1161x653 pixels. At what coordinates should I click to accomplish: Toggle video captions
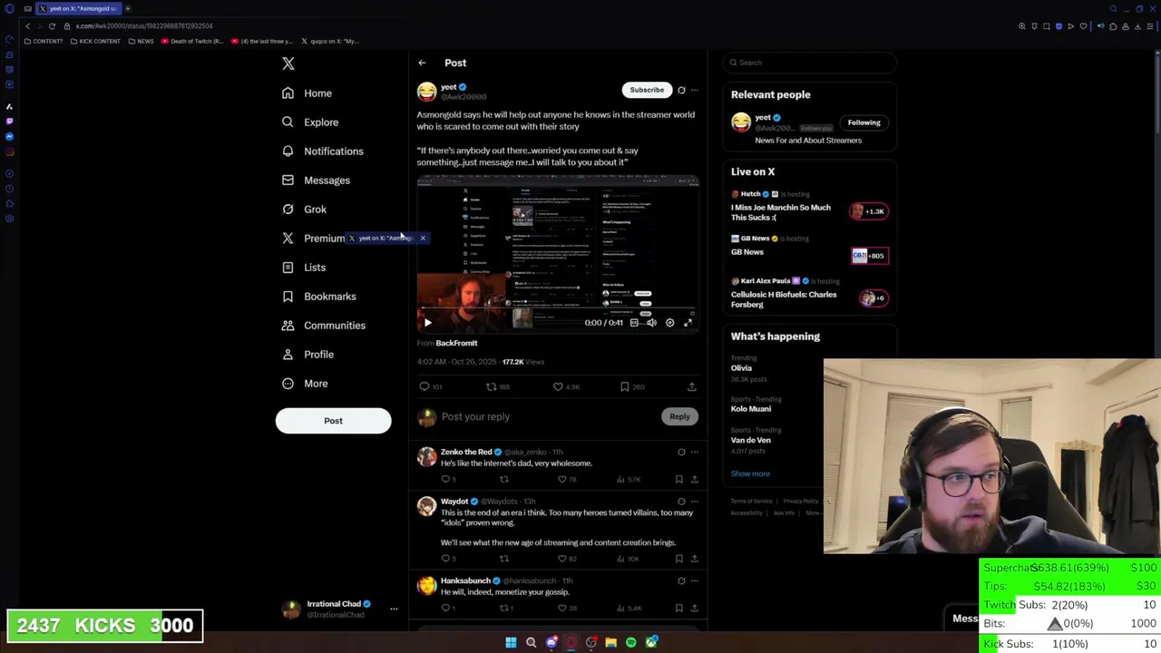pyautogui.click(x=634, y=323)
